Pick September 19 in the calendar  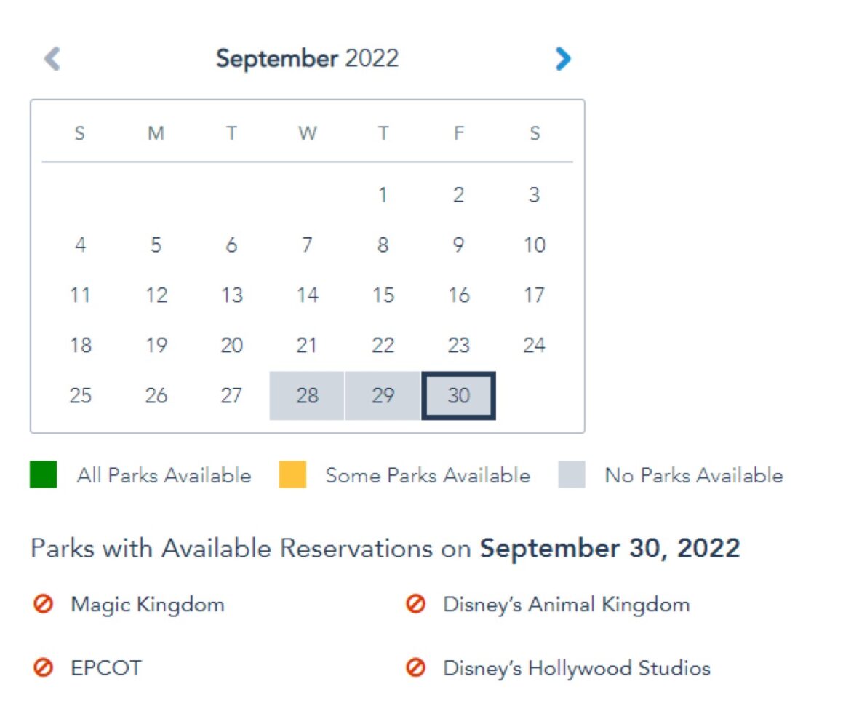click(156, 346)
